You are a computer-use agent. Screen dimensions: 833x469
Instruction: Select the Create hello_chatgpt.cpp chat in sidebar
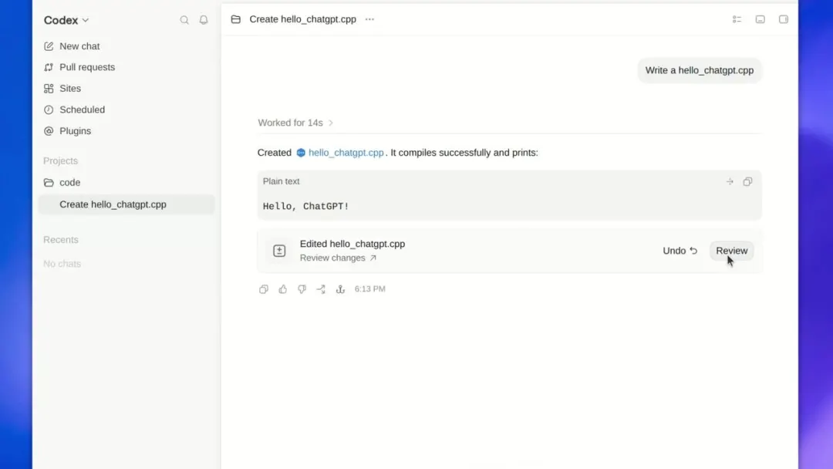coord(126,204)
